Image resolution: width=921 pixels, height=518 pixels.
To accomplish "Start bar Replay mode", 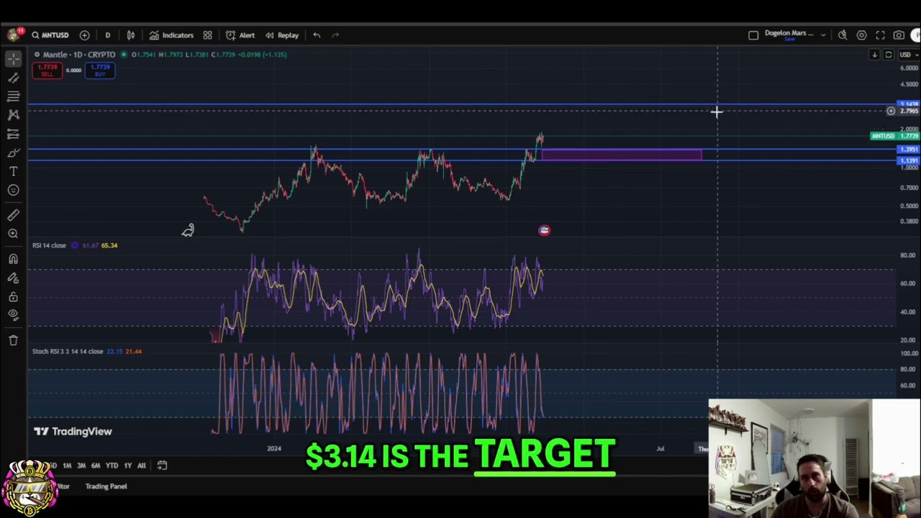I will pos(281,35).
